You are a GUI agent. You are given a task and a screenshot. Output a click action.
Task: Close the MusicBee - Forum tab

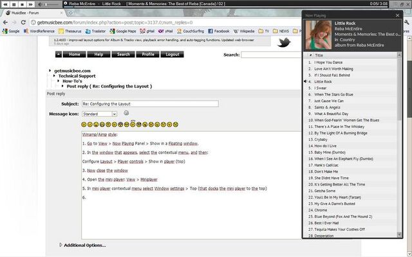[x=62, y=13]
